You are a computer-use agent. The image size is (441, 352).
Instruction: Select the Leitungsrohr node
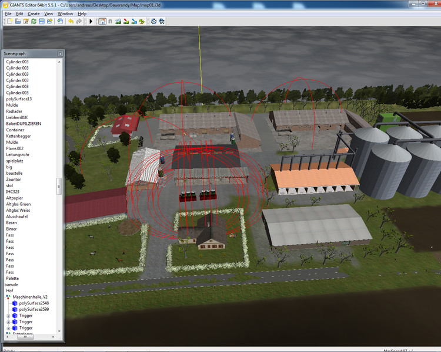18,155
